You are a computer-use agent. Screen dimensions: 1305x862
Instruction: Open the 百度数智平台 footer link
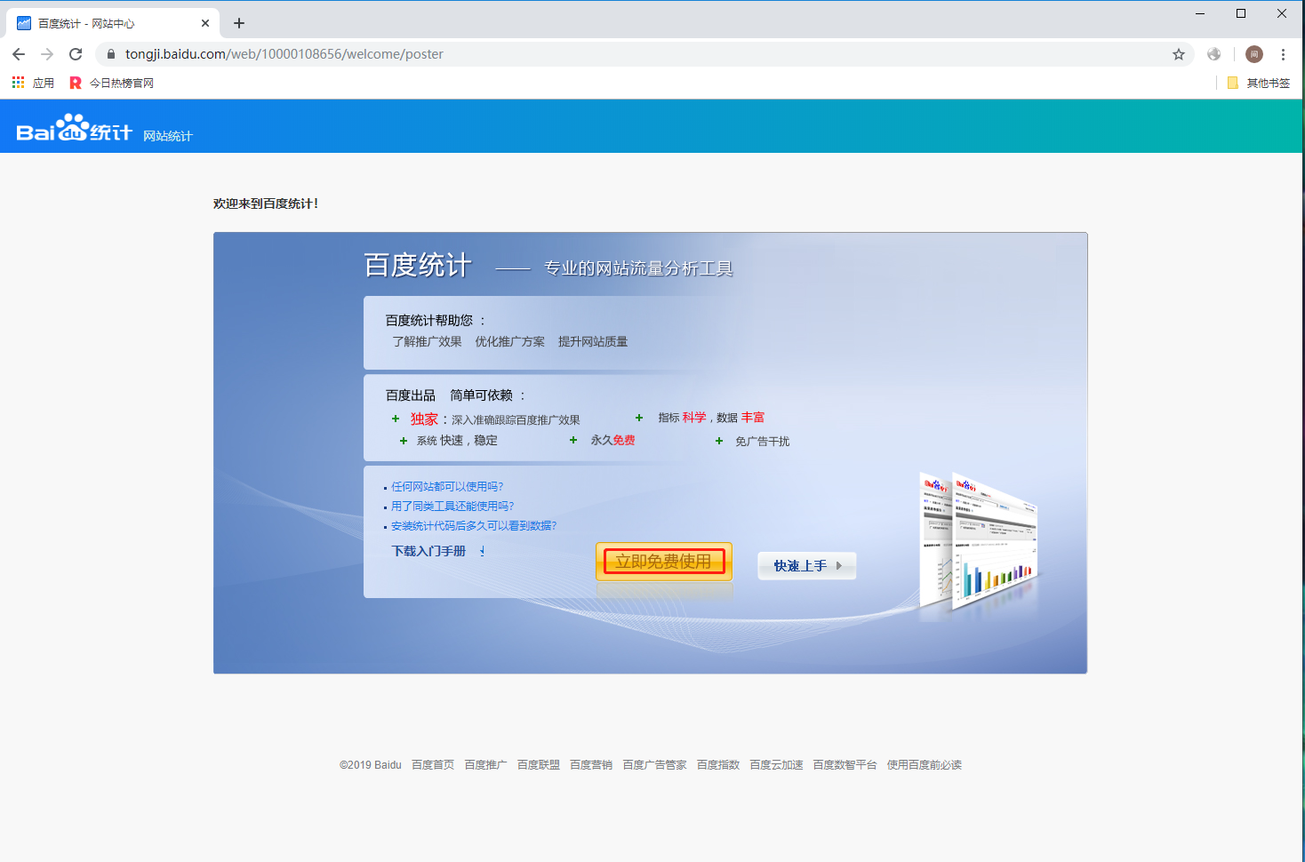[845, 765]
